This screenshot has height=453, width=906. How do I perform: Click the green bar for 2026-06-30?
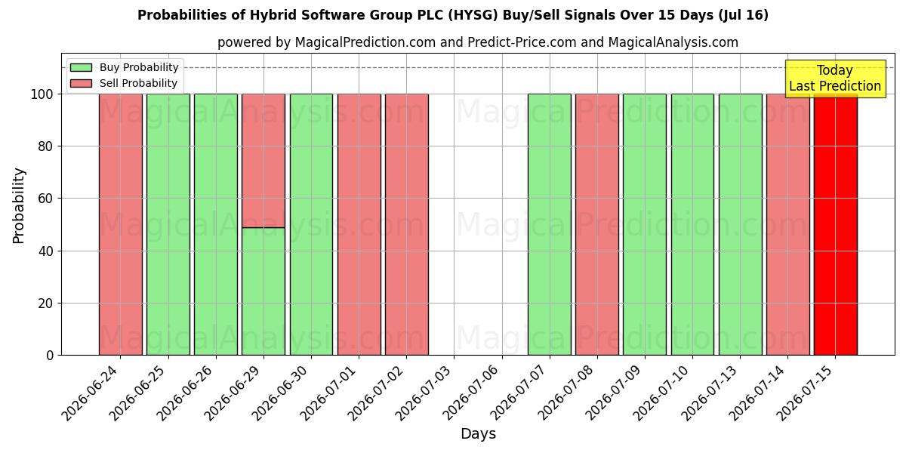[311, 224]
